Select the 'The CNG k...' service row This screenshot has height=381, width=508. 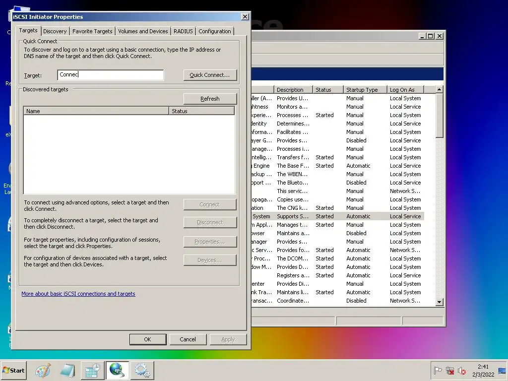point(337,208)
